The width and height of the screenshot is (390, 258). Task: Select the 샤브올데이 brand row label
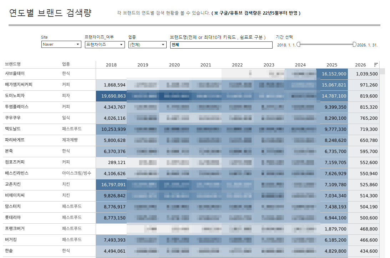[15, 74]
